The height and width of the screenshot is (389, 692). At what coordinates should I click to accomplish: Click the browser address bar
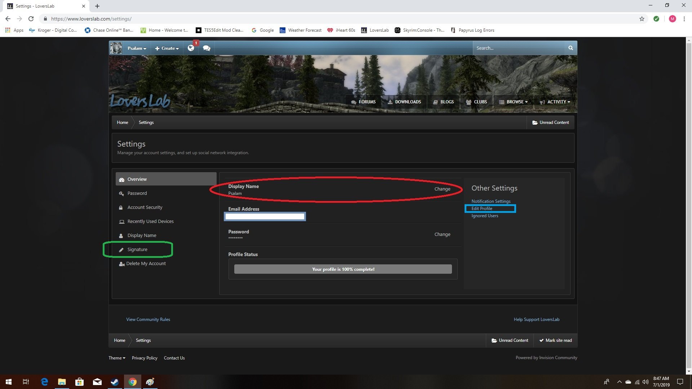click(339, 19)
